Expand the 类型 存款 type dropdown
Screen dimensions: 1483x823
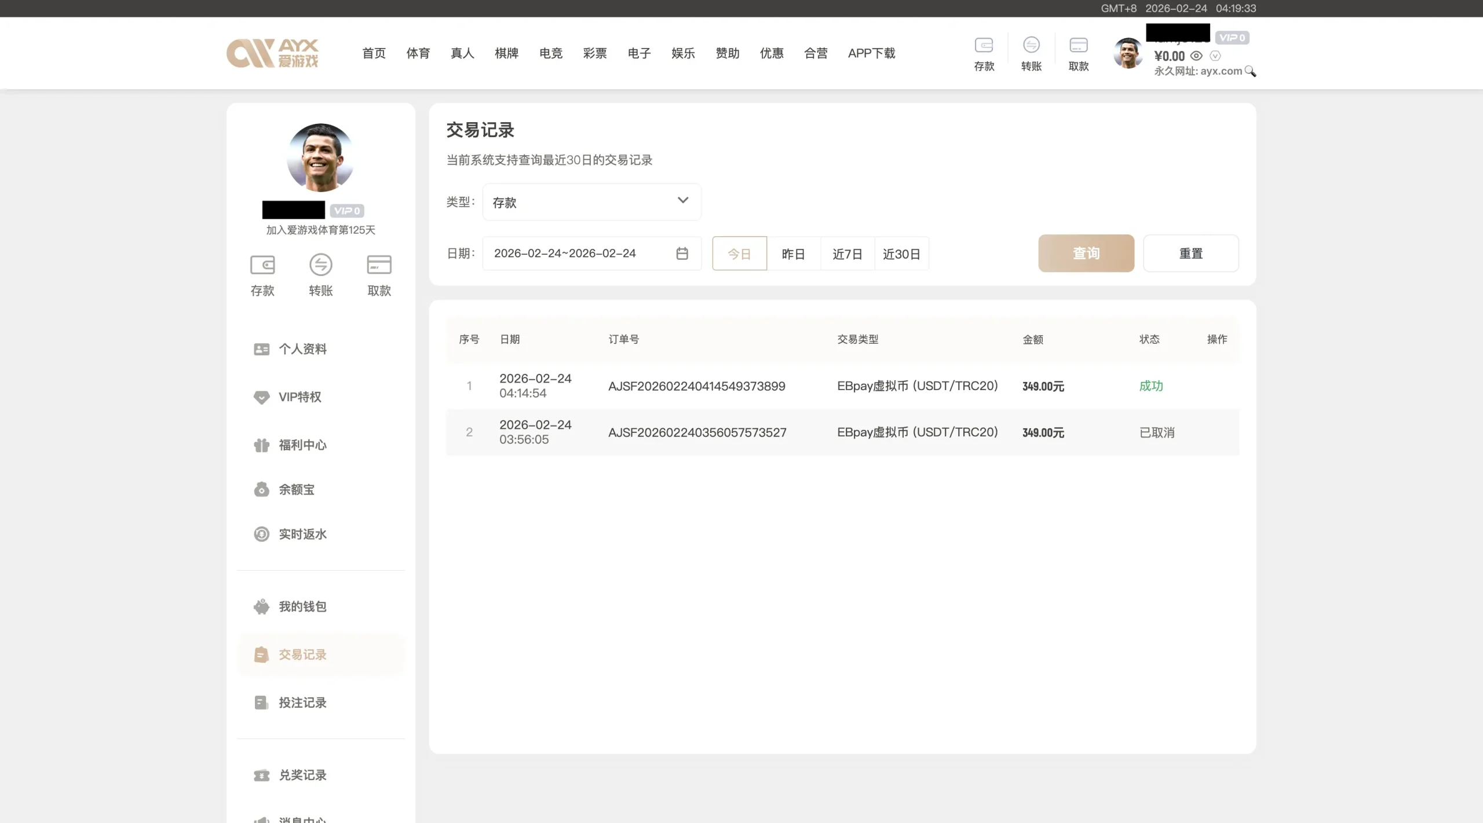tap(591, 202)
